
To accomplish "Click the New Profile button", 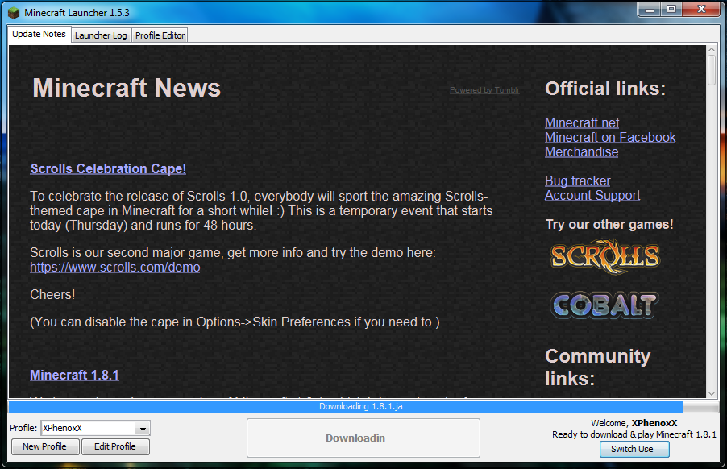I will click(x=44, y=446).
